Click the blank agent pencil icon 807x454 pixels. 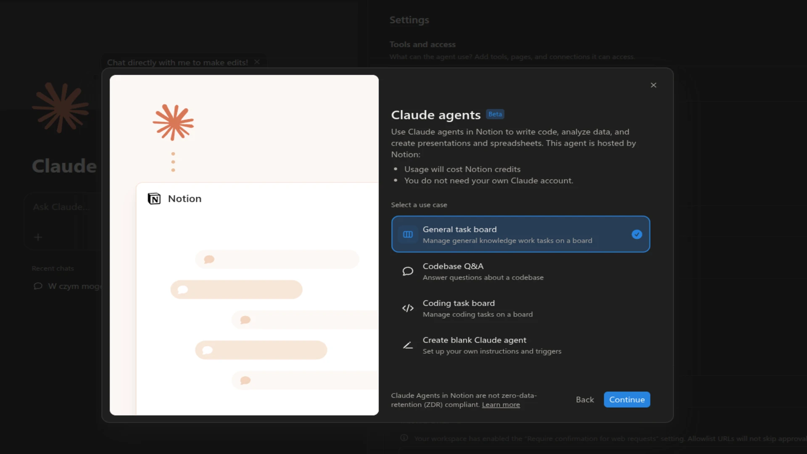click(408, 345)
